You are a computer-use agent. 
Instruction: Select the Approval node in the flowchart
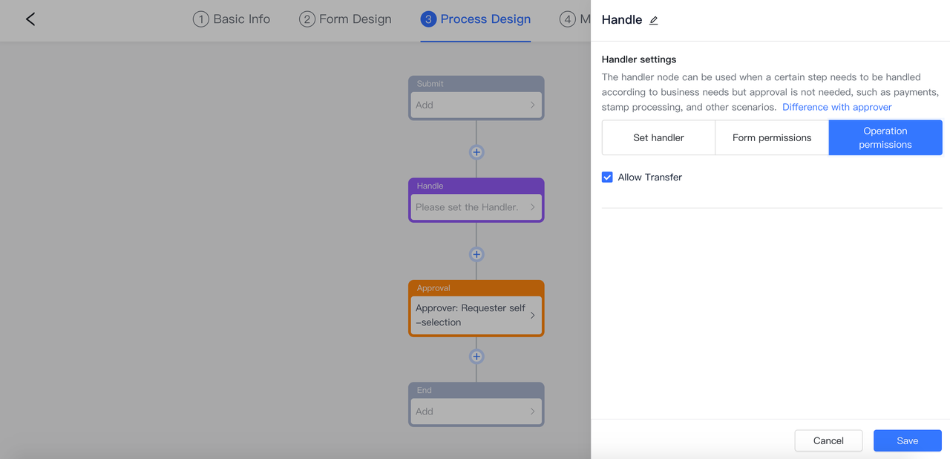tap(471, 315)
